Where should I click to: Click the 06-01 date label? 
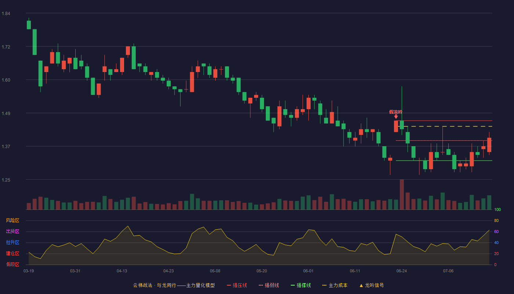(x=308, y=271)
